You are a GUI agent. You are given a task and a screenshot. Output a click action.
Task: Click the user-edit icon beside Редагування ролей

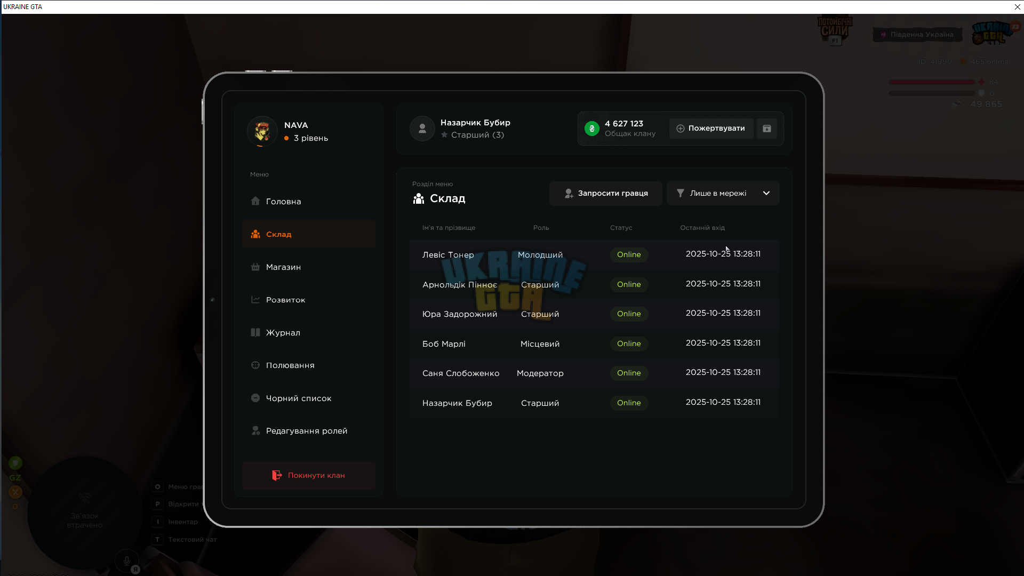point(255,431)
